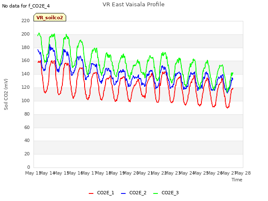
Task: Click the 140 y-axis tick label
Action: tap(26, 74)
